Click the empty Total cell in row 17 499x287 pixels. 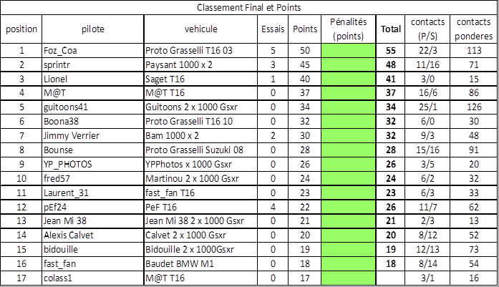390,278
